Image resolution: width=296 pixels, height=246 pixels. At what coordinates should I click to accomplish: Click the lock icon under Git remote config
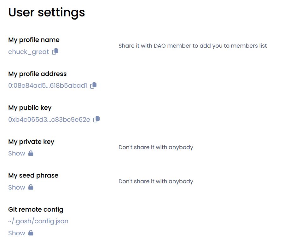(31, 233)
